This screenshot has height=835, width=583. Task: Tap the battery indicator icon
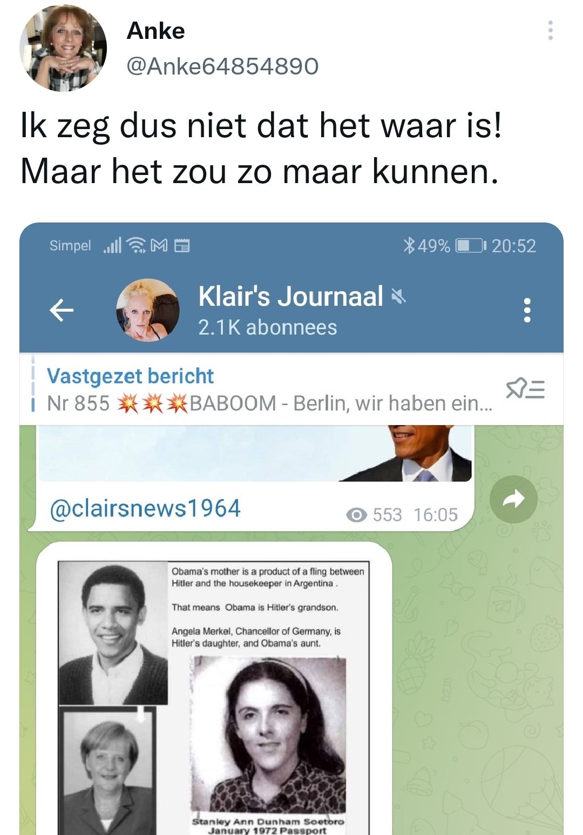(x=471, y=246)
